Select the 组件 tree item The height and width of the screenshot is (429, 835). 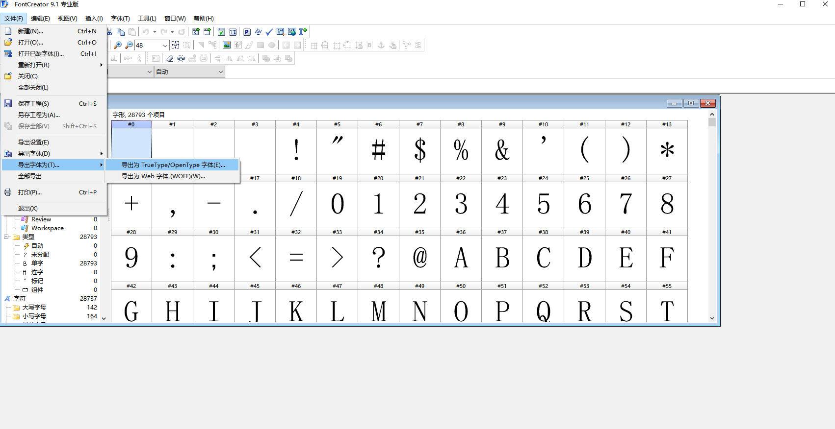(37, 290)
